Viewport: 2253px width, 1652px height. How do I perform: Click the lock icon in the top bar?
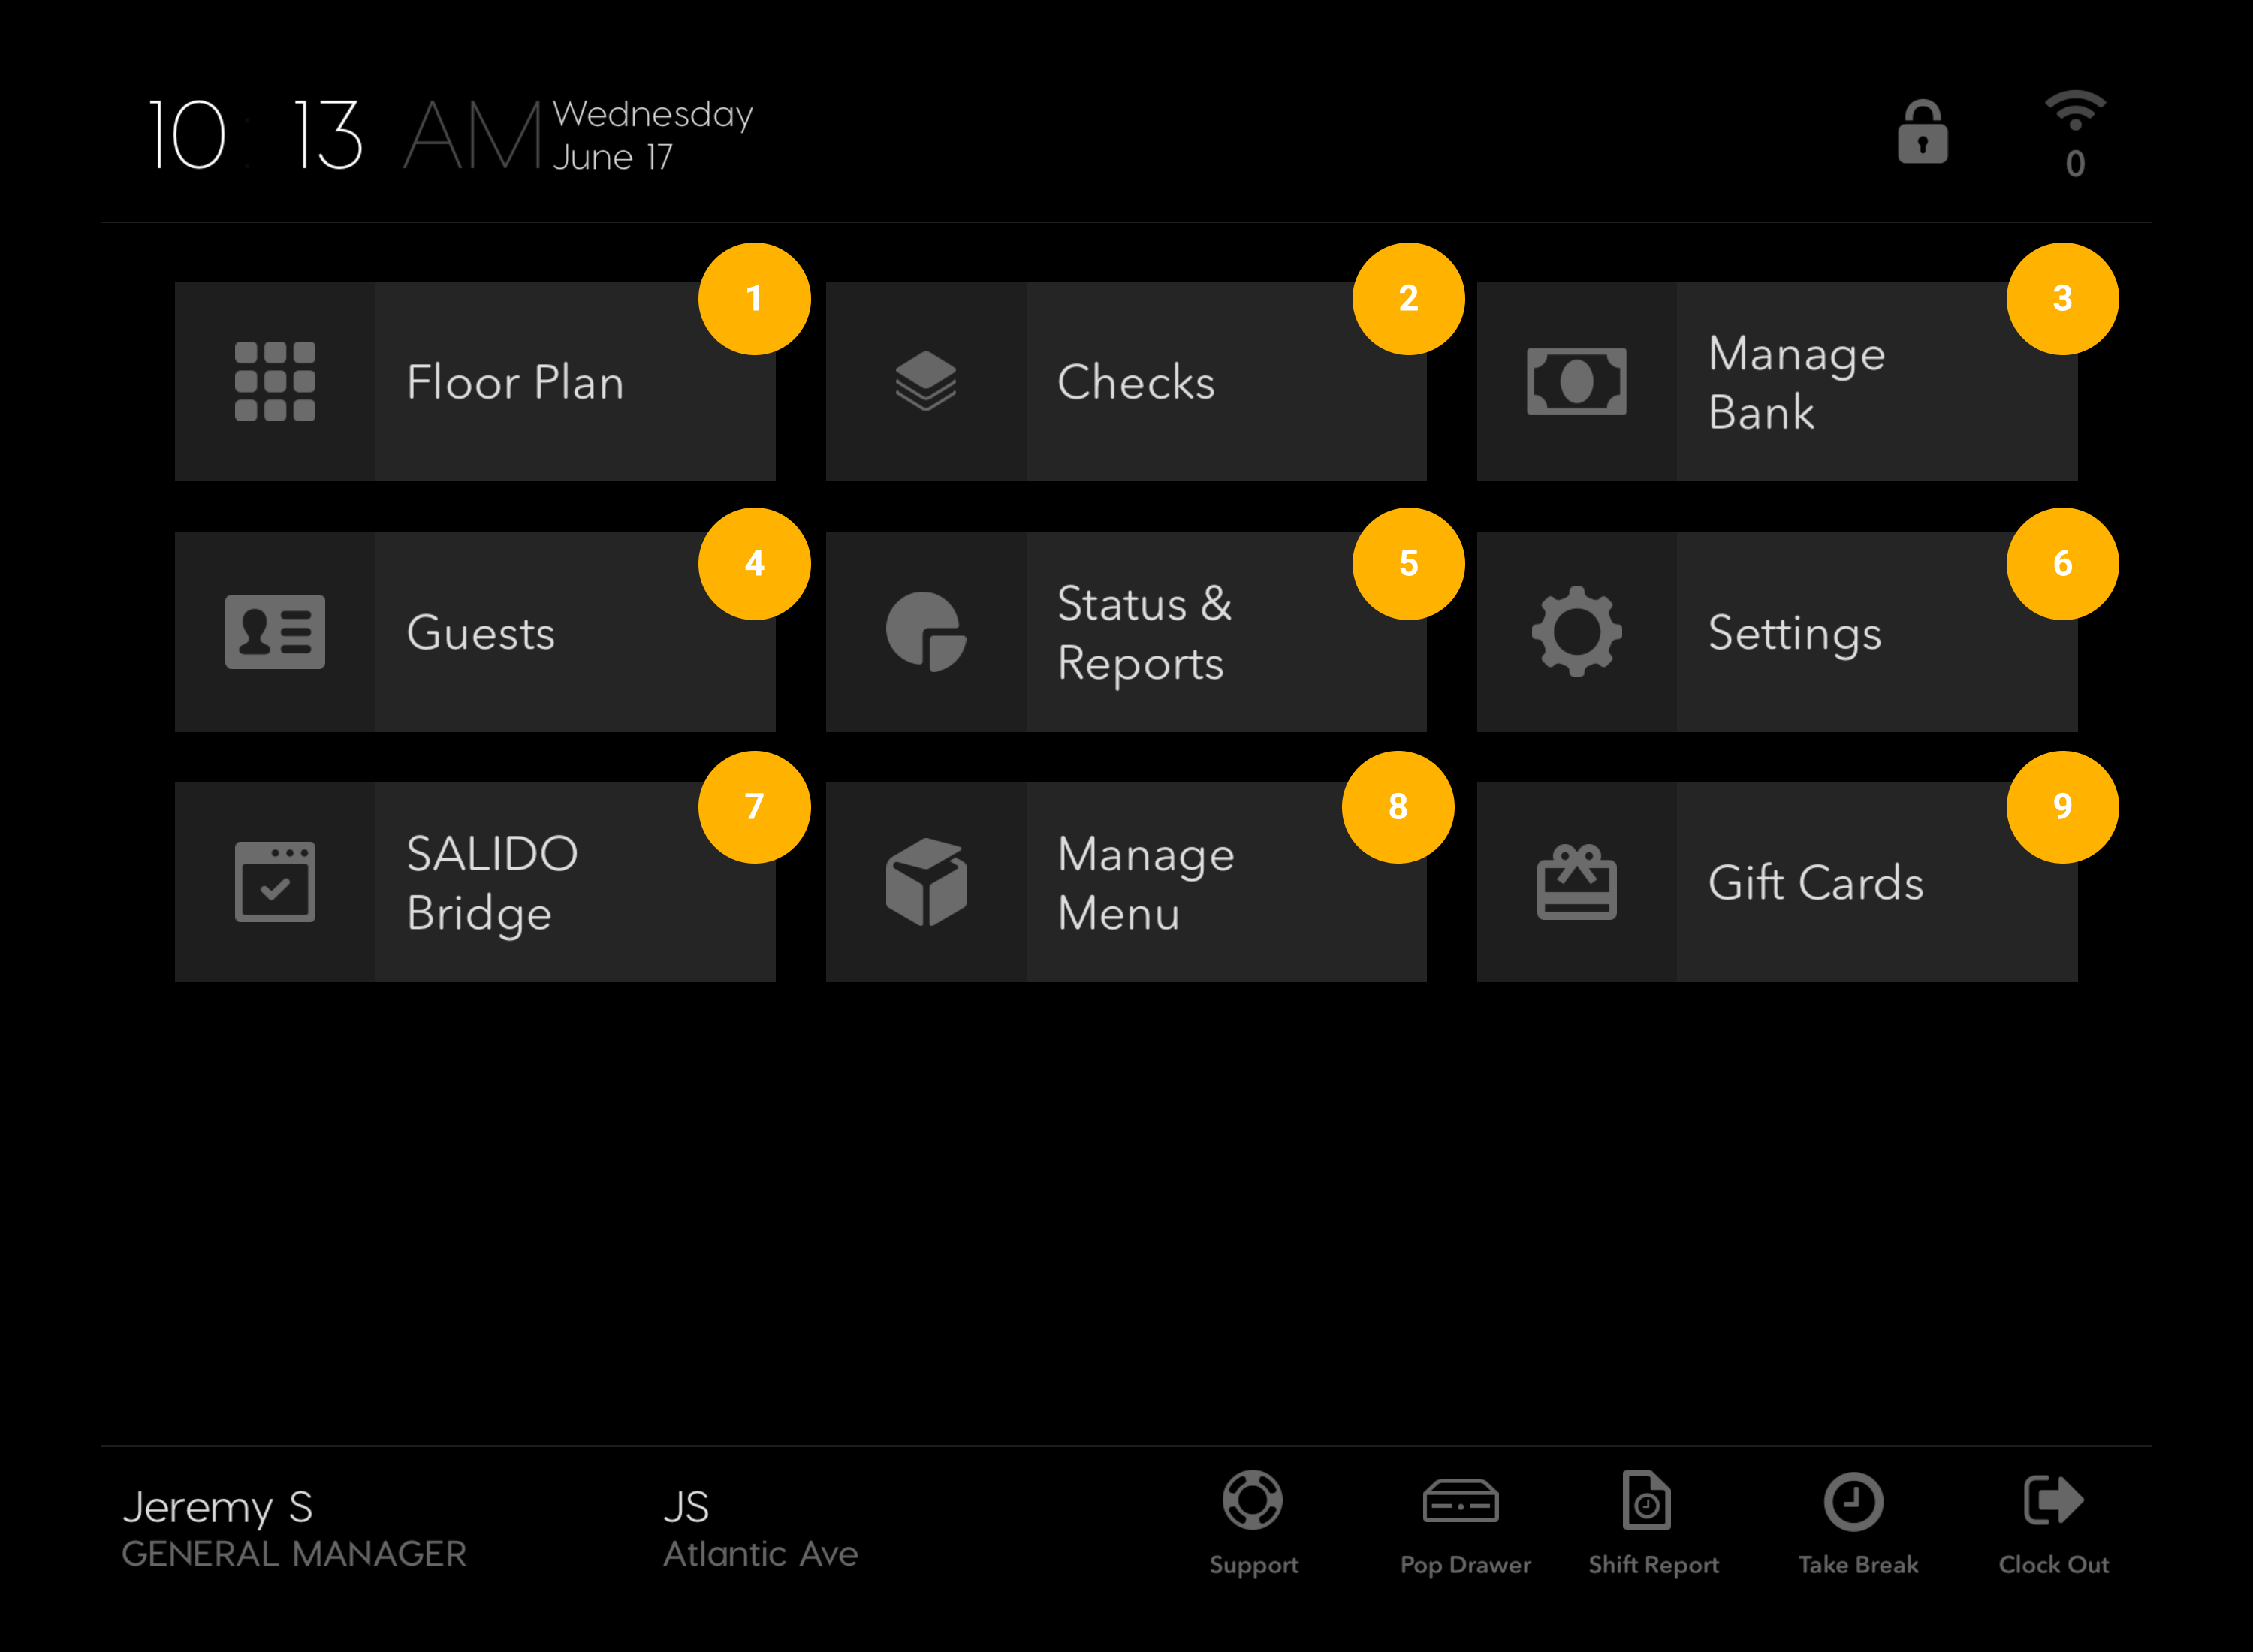1921,133
